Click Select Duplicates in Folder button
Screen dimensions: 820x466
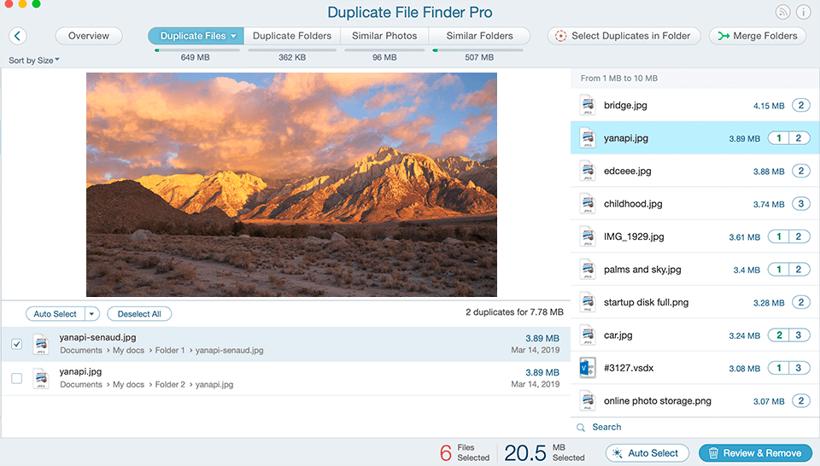[624, 36]
